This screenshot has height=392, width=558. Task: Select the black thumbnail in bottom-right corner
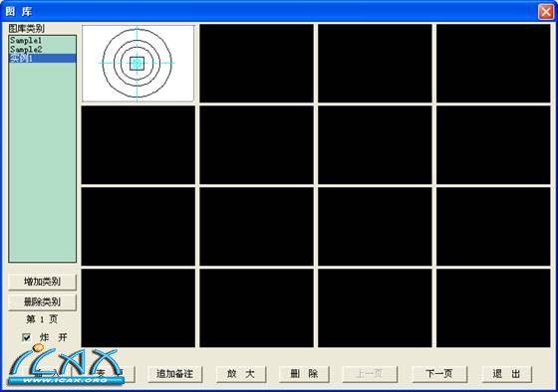493,308
